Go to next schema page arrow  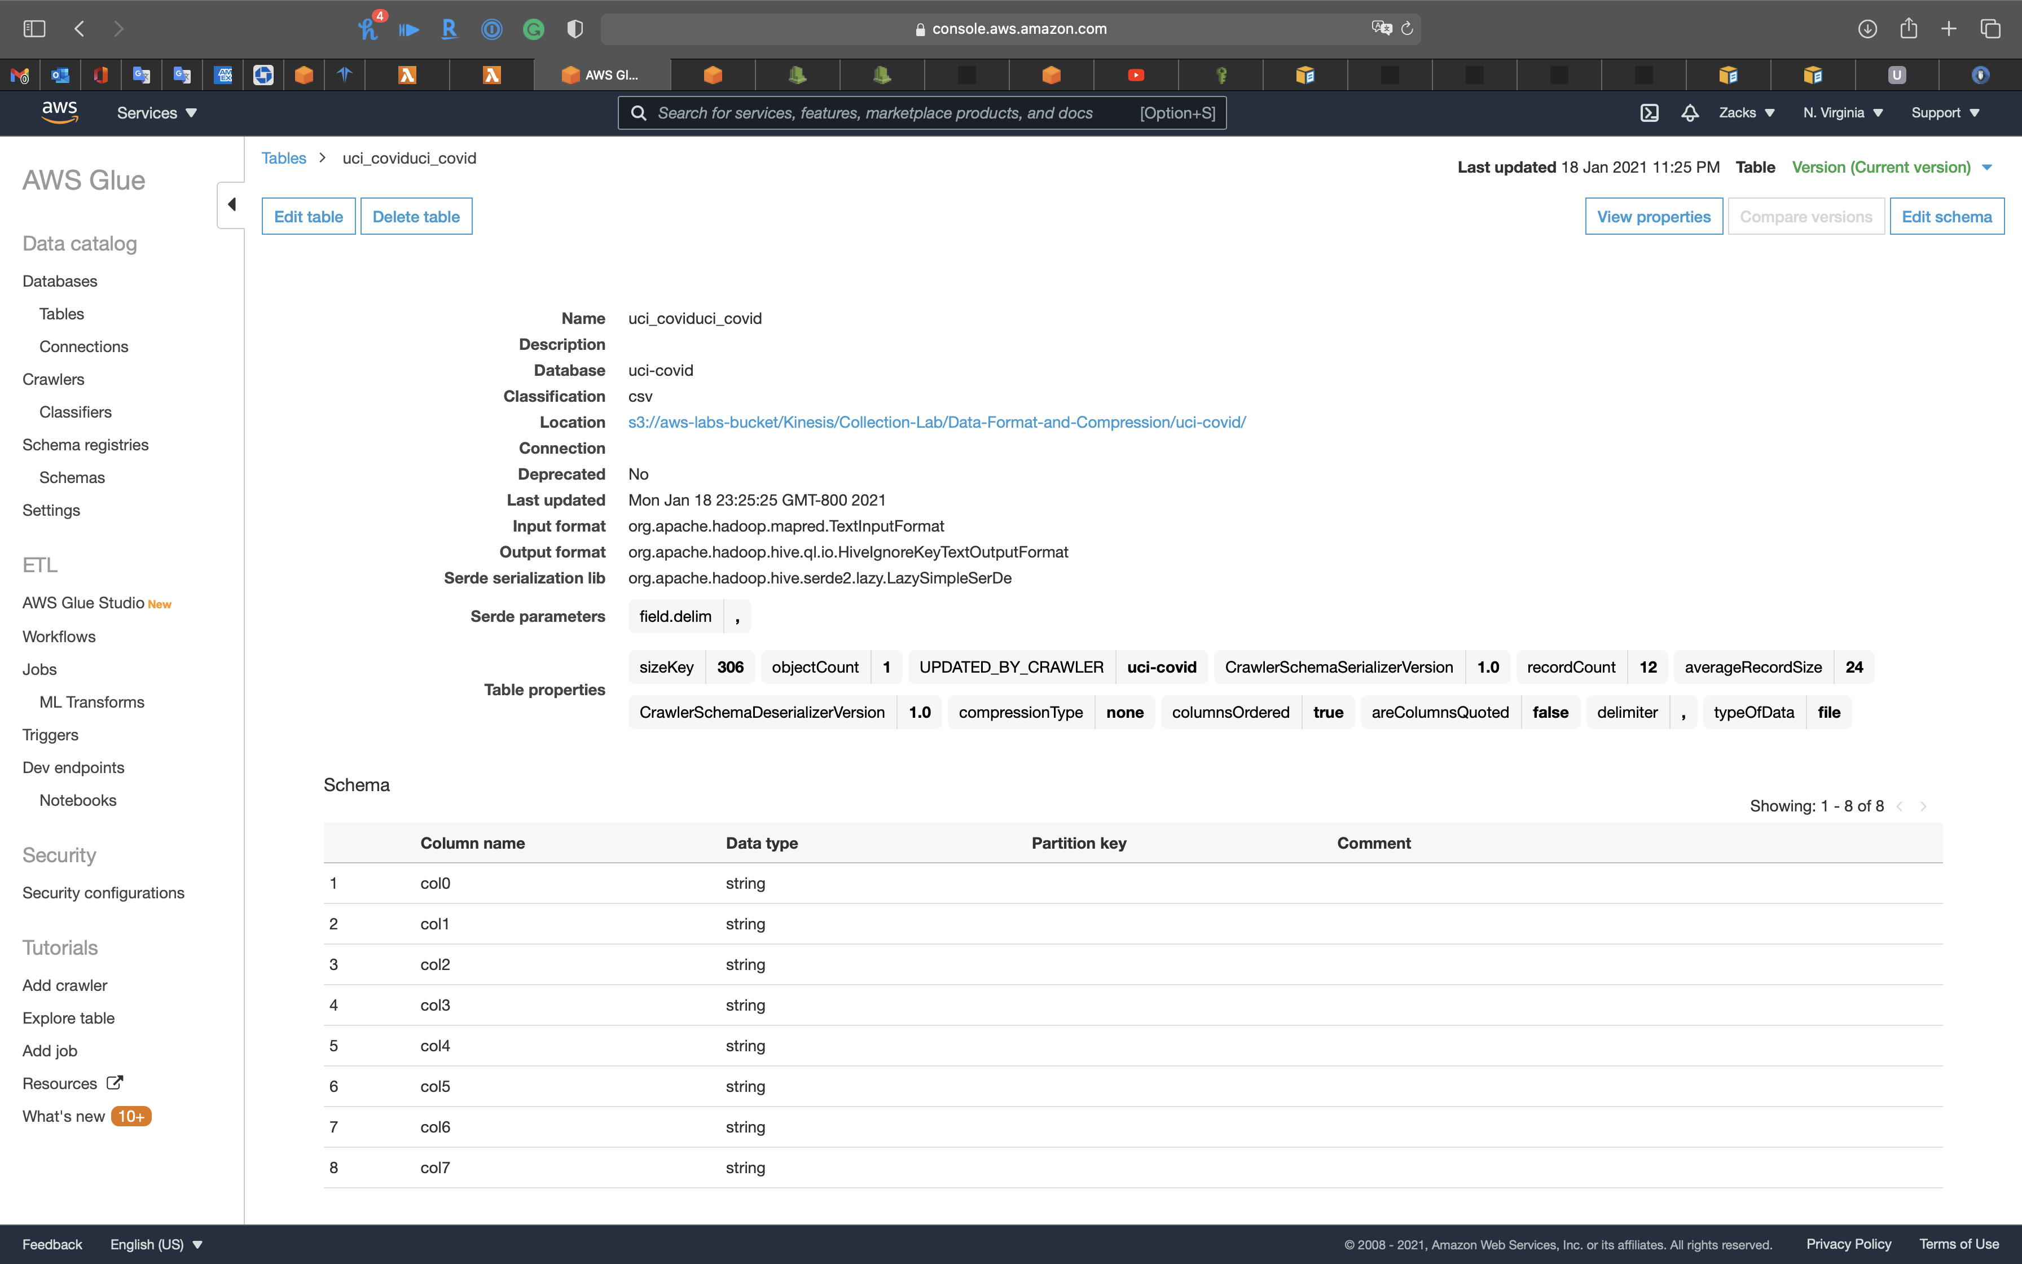pos(1923,807)
